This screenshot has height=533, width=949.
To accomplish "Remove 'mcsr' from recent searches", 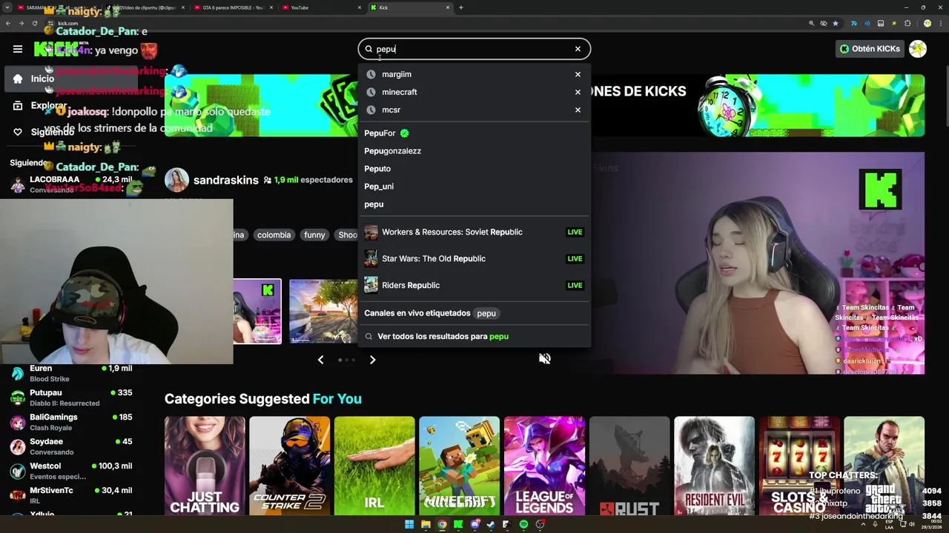I will [x=578, y=110].
